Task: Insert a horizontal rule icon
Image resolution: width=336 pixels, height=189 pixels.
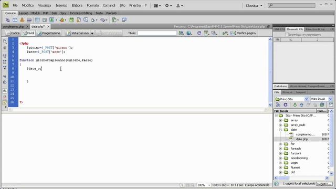Action: coord(29,20)
